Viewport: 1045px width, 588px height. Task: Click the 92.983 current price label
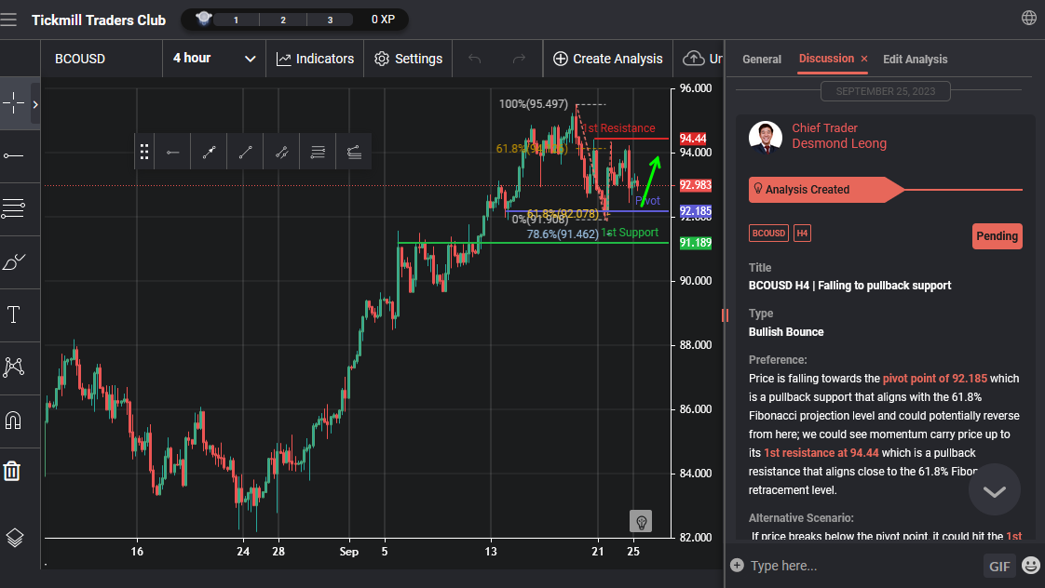coord(695,185)
